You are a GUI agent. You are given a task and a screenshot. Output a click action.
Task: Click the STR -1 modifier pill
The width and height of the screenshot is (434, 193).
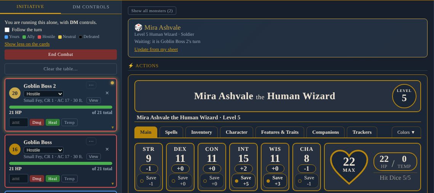pos(148,169)
